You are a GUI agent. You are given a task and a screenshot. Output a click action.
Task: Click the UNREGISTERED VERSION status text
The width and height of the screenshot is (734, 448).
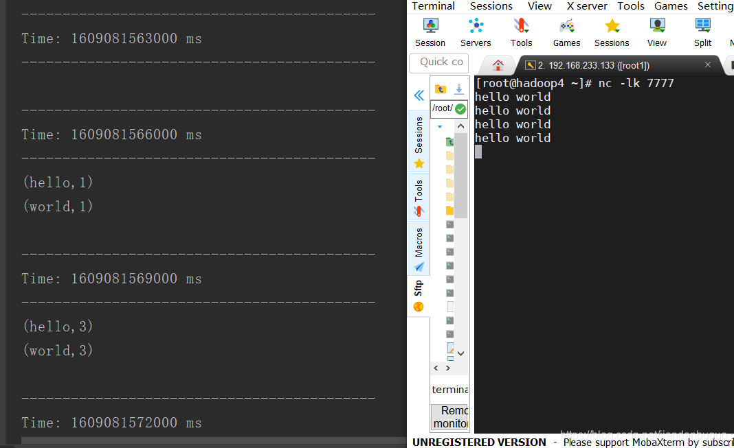pos(479,442)
